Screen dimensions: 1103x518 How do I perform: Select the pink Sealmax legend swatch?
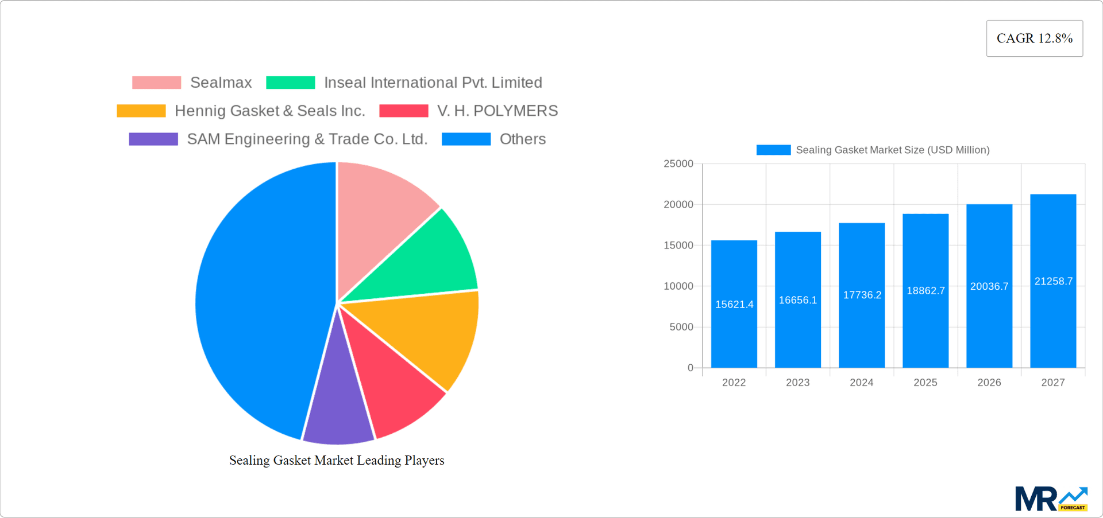click(155, 82)
